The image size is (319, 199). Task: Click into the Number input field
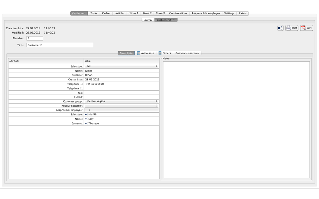coord(35,38)
